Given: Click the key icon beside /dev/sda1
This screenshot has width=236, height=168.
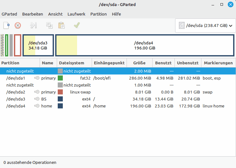Looking at the screenshot, I should point(37,78).
